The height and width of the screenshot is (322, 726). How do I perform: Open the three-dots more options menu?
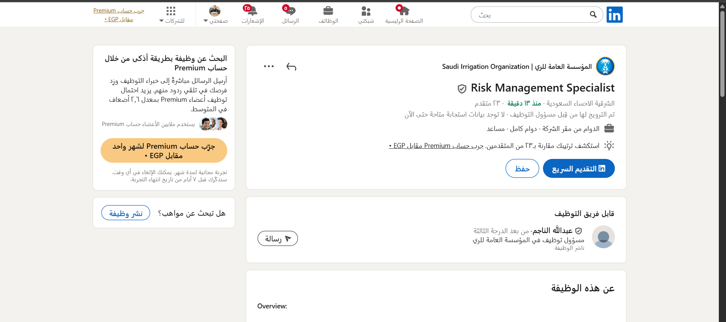269,66
